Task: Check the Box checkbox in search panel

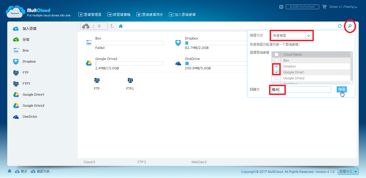Action: coord(276,60)
